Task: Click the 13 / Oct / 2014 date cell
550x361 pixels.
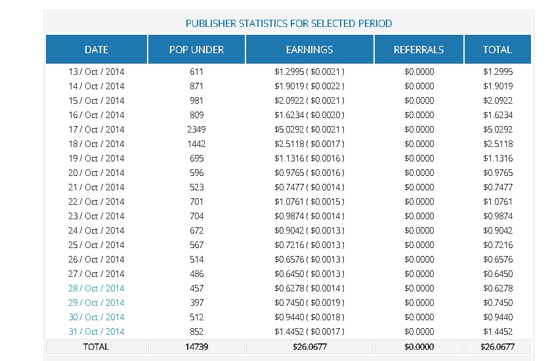Action: pyautogui.click(x=96, y=72)
